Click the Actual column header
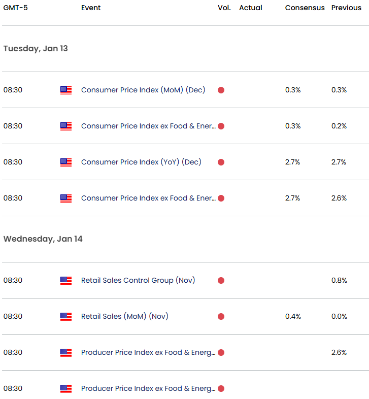 coord(251,8)
